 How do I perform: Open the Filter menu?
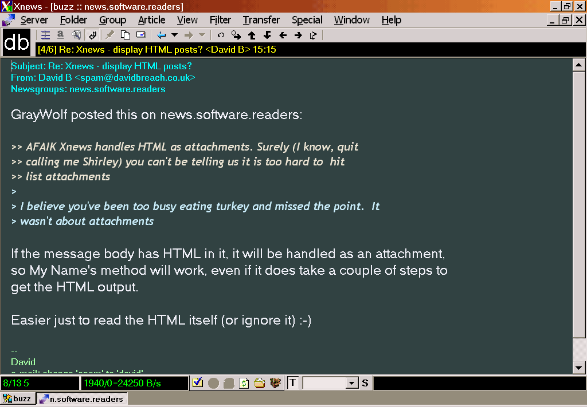point(220,20)
